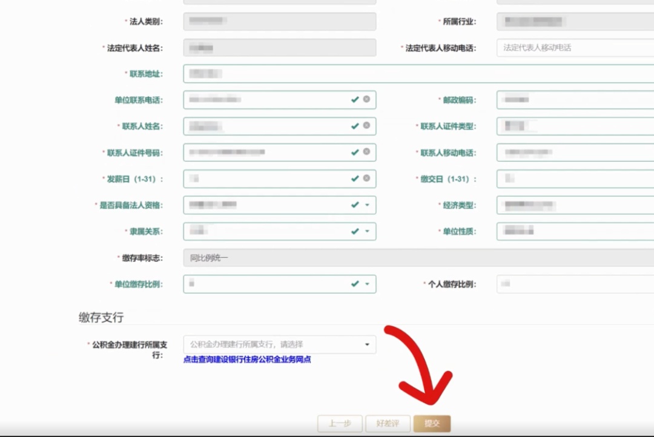Clear the 单位联系电话 field with its X icon
Viewport: 654px width, 437px height.
tap(366, 99)
